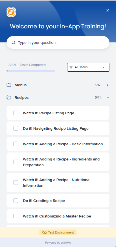
Task: Click the open Recipes folder icon
Action: (9, 97)
